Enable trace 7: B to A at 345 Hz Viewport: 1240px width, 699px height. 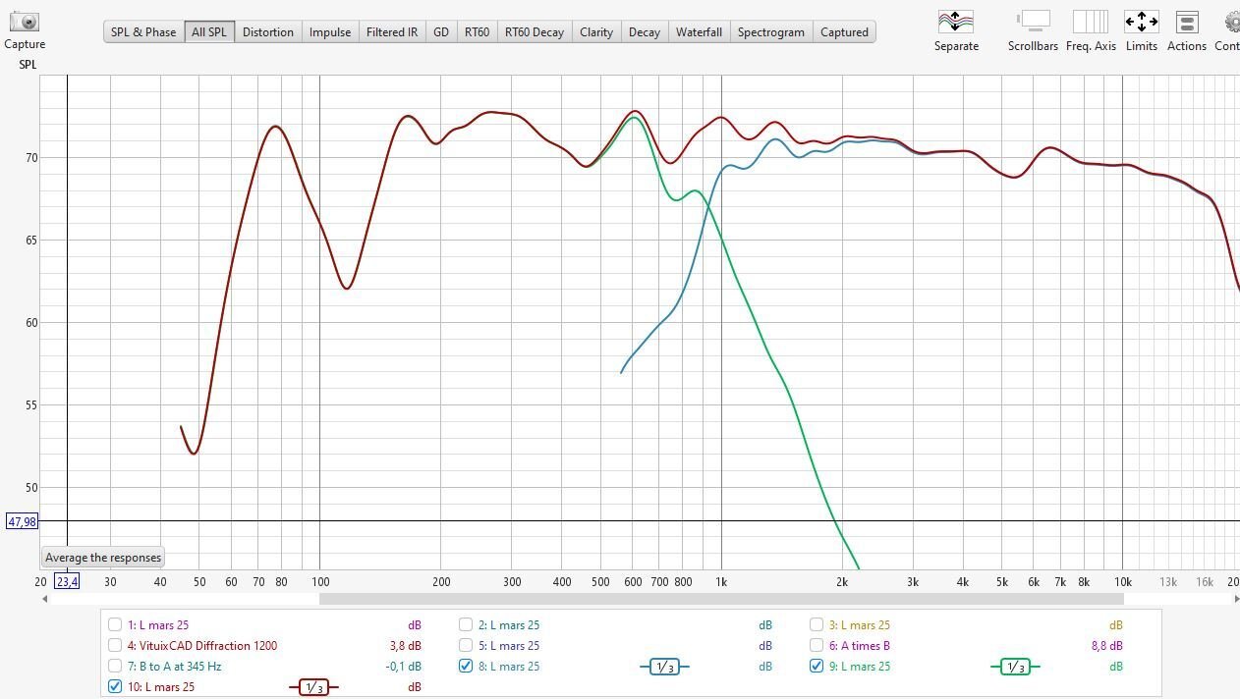[x=115, y=666]
